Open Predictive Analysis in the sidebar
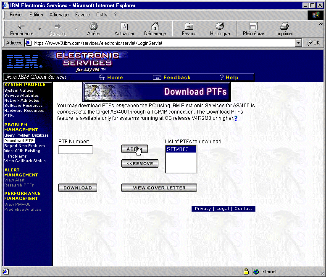 (x=23, y=210)
